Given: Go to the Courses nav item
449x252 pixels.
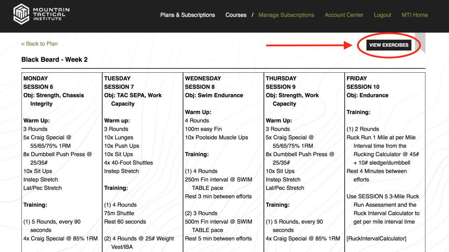Looking at the screenshot, I should click(236, 15).
